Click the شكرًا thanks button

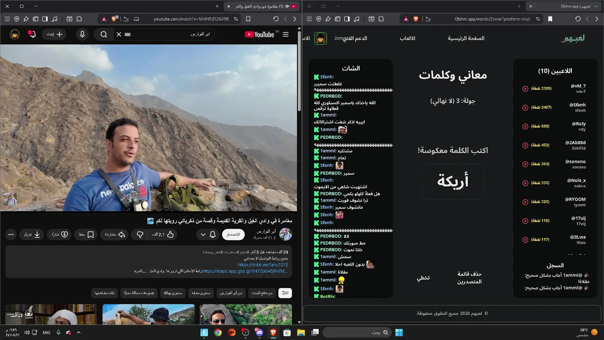59,234
